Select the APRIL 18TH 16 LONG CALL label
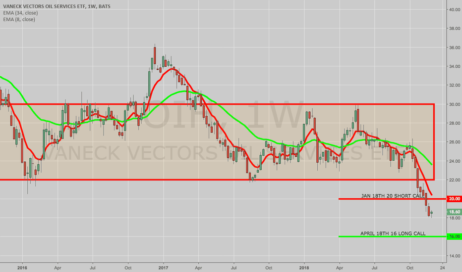The image size is (462, 272). (393, 233)
